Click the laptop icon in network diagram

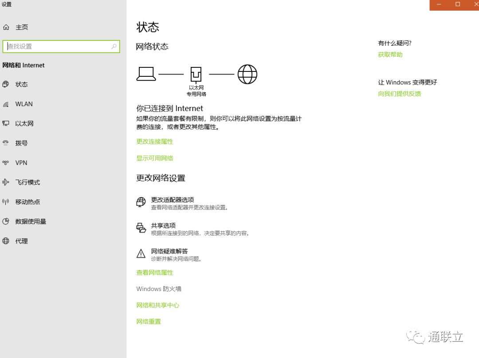(146, 74)
